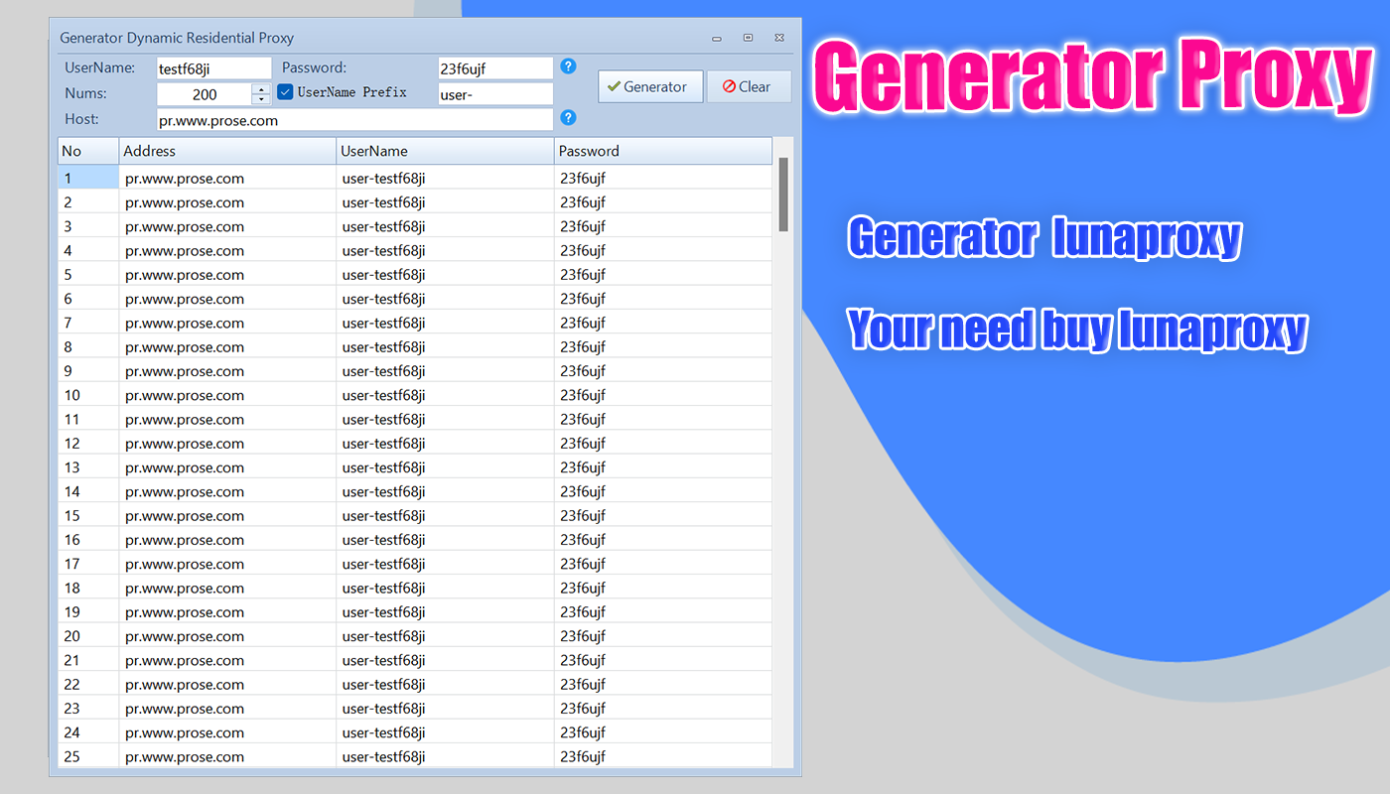This screenshot has height=794, width=1390.
Task: Increase the Nums value with up arrow
Action: coord(261,88)
